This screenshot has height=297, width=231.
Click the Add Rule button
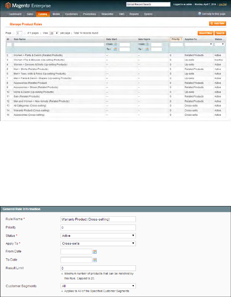(218, 23)
